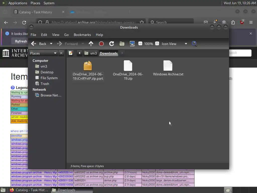Click the Legend help question icon
This screenshot has width=257, height=193.
(x=13, y=88)
